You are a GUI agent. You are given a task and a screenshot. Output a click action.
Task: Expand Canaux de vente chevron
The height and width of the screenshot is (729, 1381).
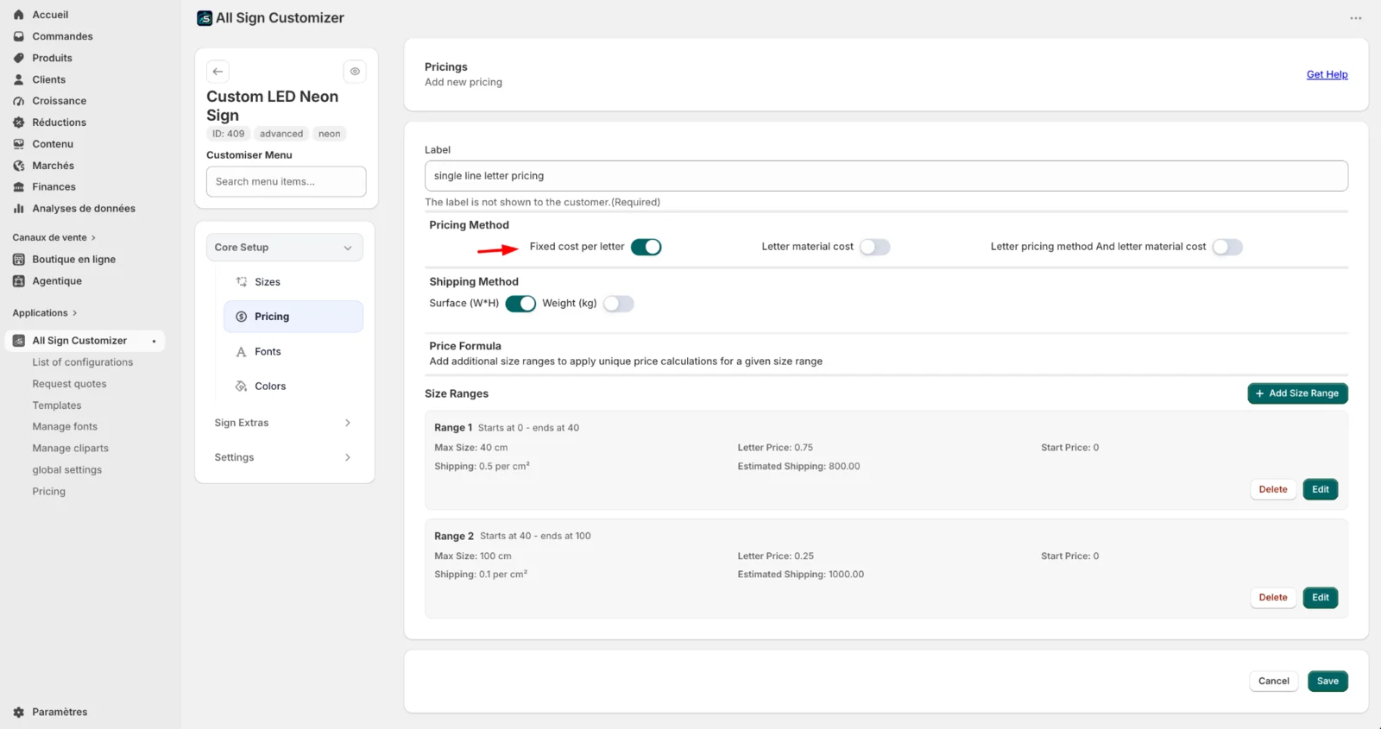click(x=93, y=238)
